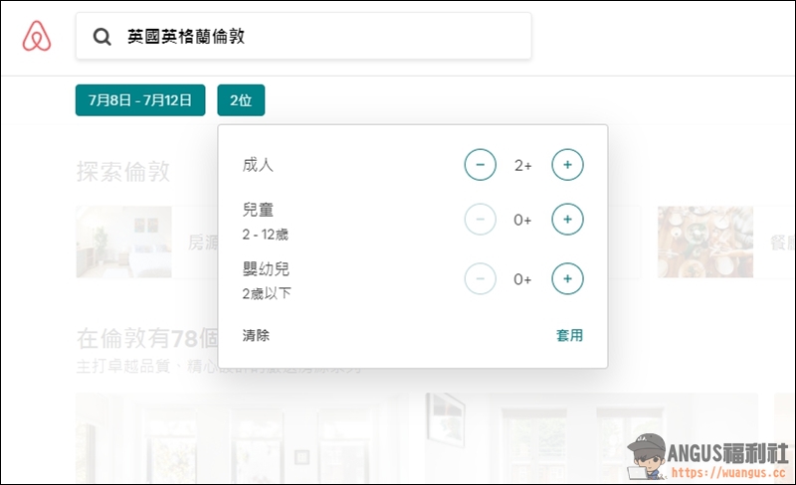This screenshot has width=796, height=485.
Task: Add one child with plus button
Action: coord(567,220)
